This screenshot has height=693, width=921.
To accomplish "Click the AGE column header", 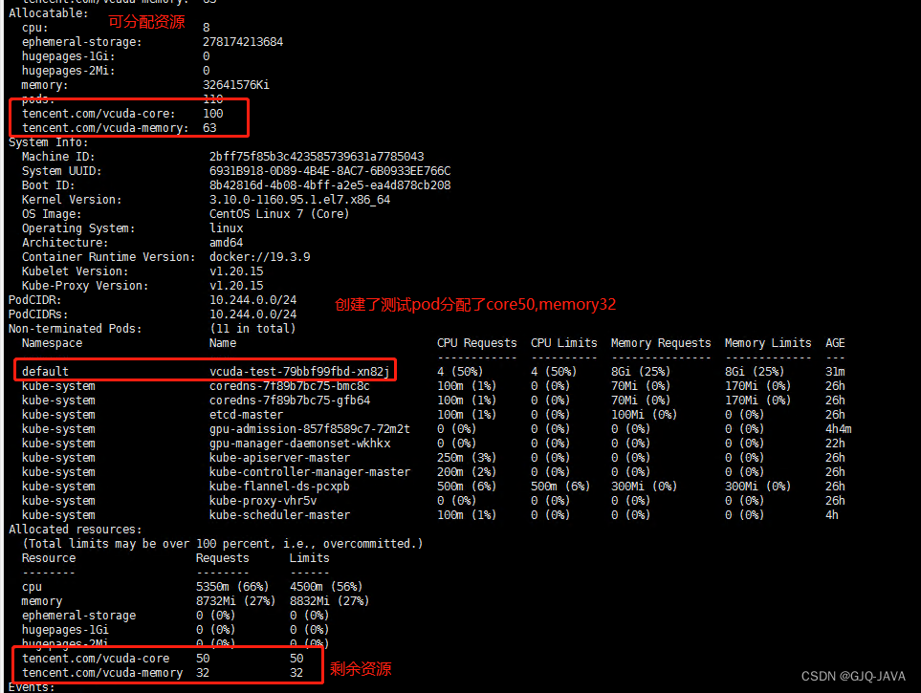I will point(835,342).
